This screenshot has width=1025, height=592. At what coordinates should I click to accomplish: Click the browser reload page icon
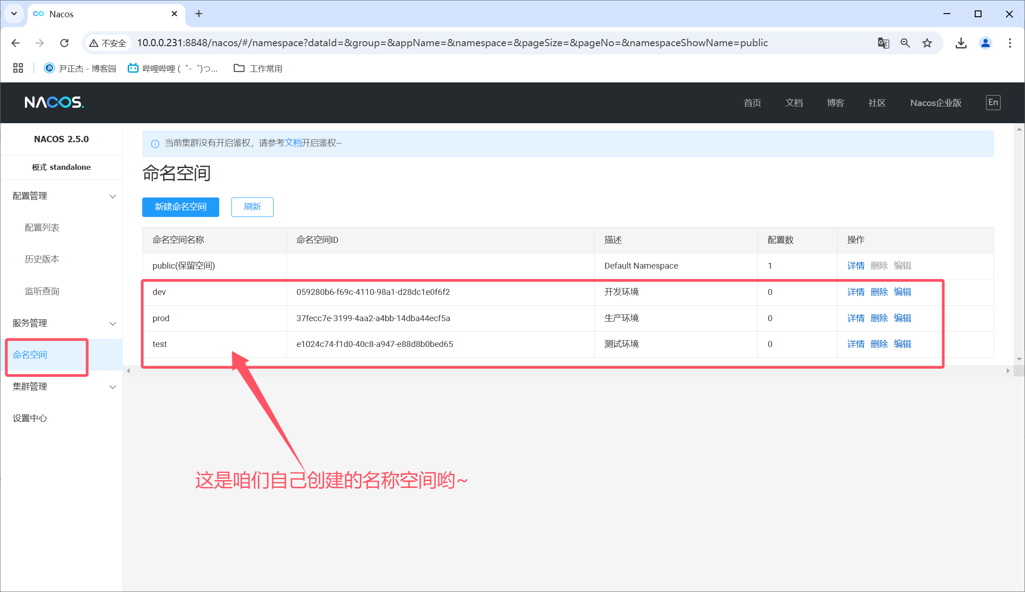point(64,43)
